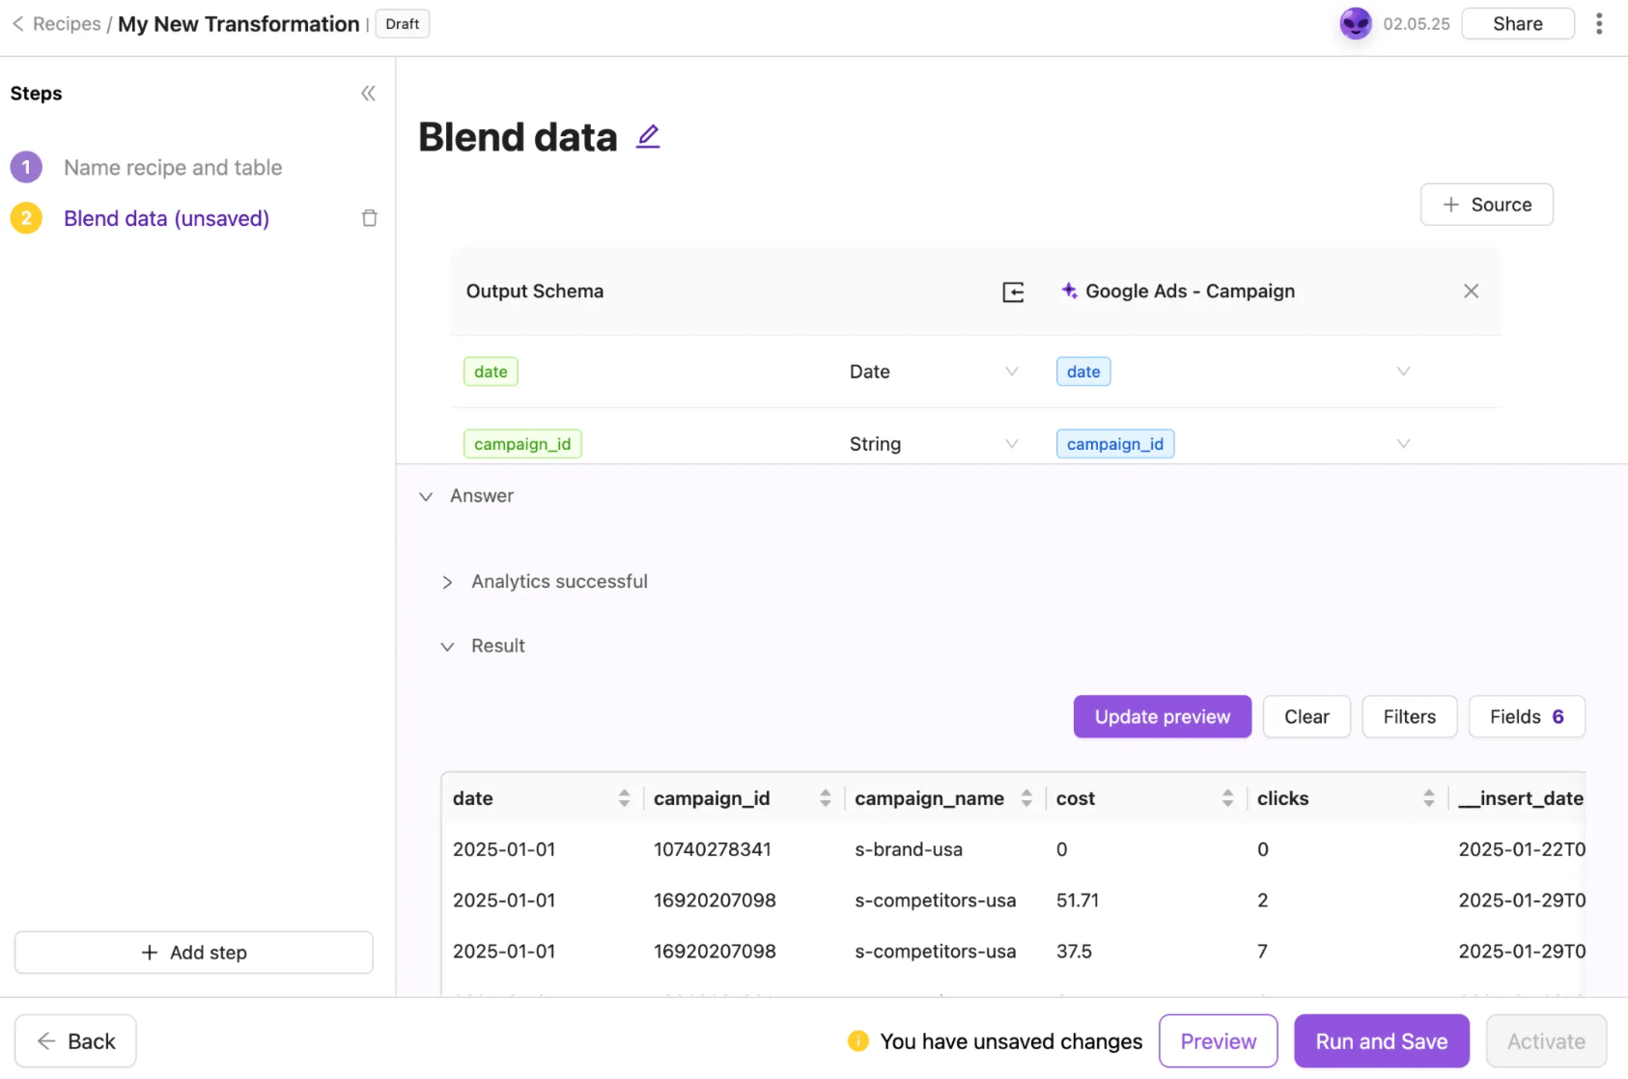Click the user avatar icon
The image size is (1628, 1079).
pos(1355,24)
